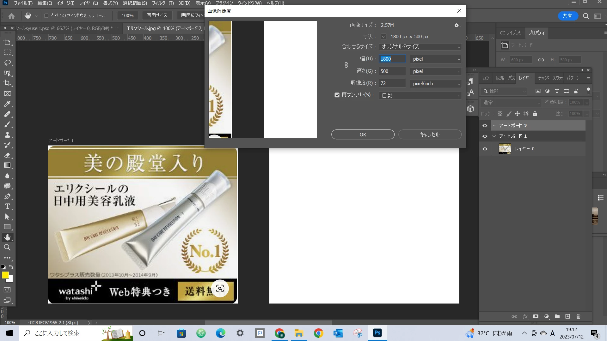
Task: Click the yellow foreground color swatch
Action: coord(5,275)
